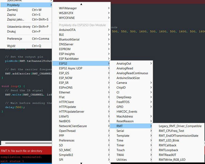The width and height of the screenshot is (205, 164).
Task: Open PPP examples submenu
Action: 81,136
